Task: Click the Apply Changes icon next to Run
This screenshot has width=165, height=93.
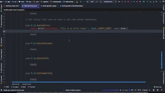Action: [x=122, y=2]
